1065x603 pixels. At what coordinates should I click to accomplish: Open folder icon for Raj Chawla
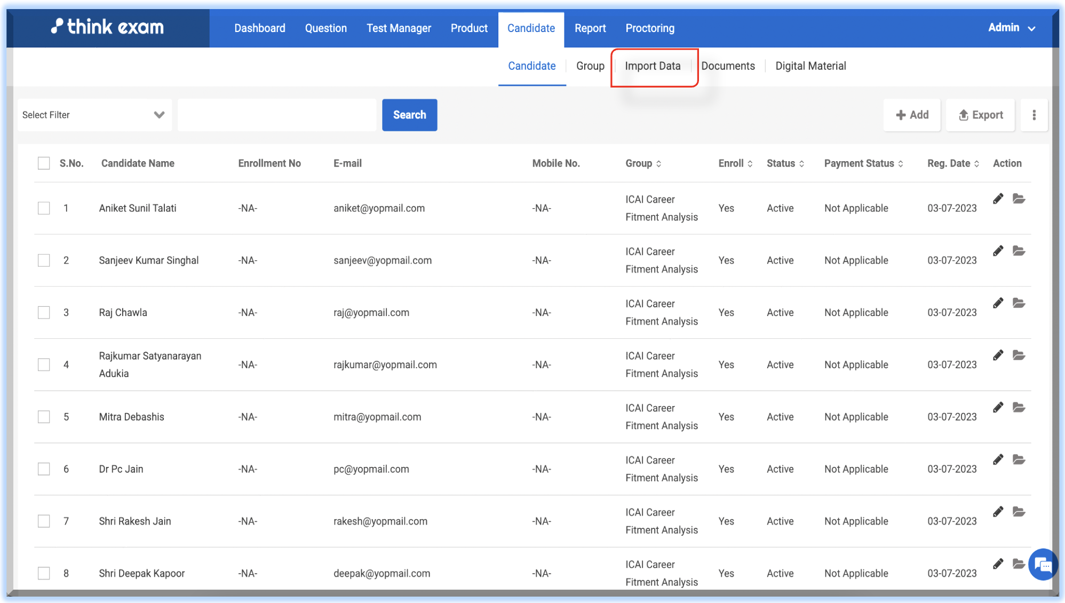(x=1019, y=303)
